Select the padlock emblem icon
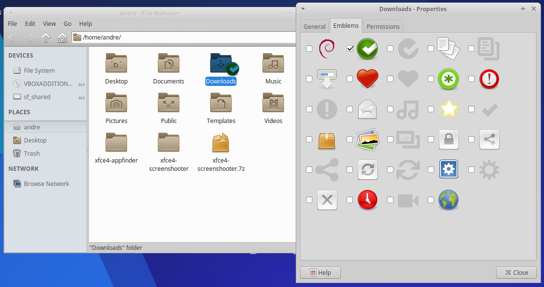Screen dimensions: 544x287 [x=449, y=139]
